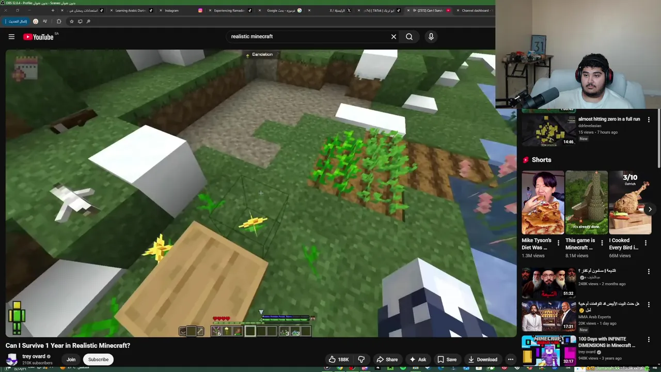Like the video showing 188K likes

338,360
